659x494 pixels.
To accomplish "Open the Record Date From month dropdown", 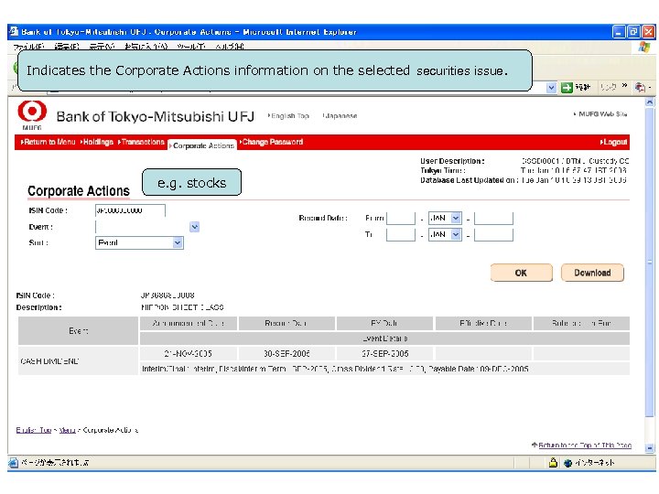I will (x=456, y=218).
